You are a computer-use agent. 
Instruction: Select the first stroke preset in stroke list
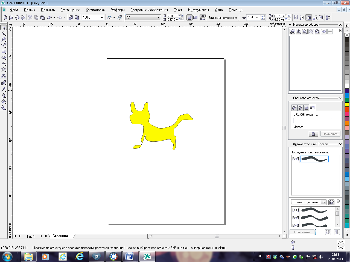point(314,210)
